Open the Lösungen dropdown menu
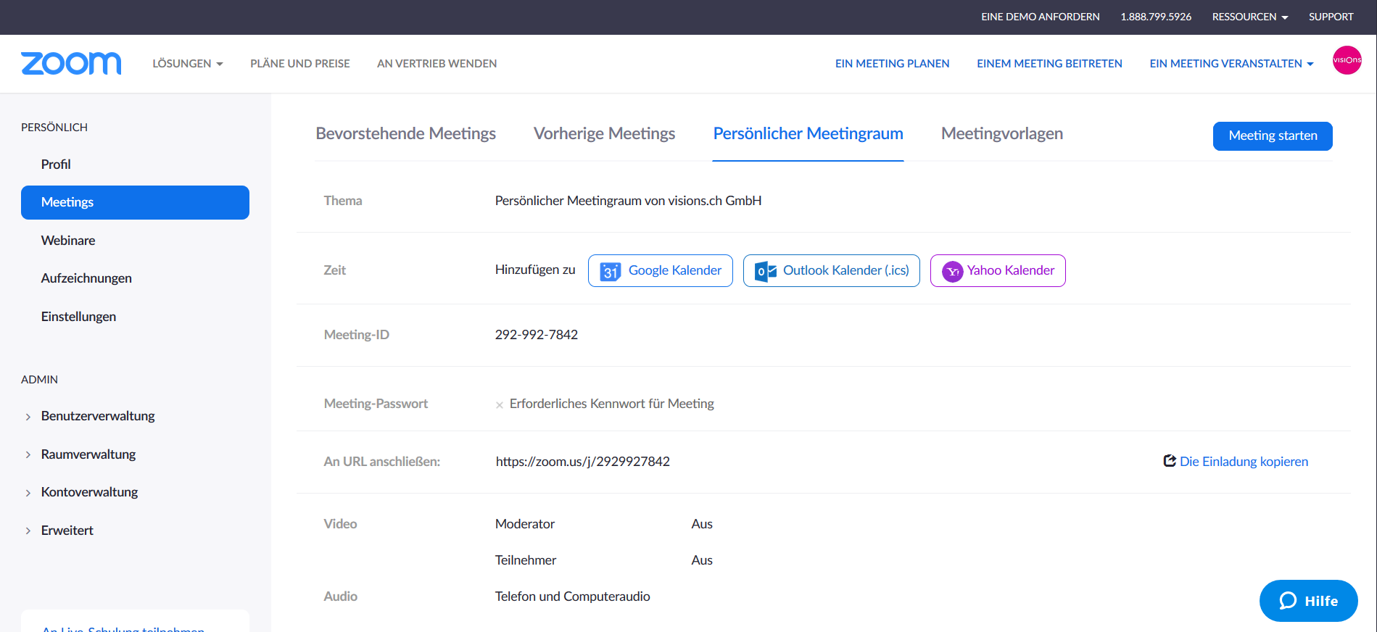The image size is (1377, 632). pos(187,64)
